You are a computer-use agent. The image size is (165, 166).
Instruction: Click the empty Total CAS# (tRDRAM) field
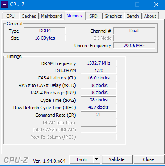[x=99, y=130]
